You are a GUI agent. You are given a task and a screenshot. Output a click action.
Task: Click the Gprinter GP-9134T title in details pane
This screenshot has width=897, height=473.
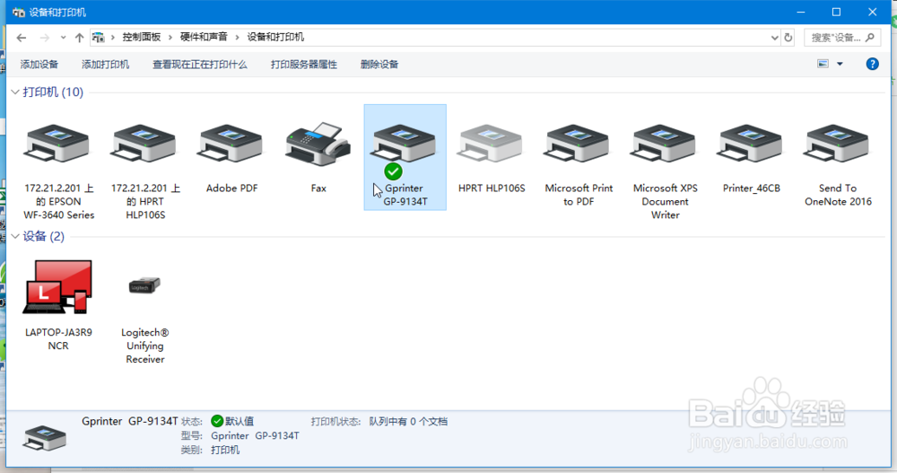(130, 422)
